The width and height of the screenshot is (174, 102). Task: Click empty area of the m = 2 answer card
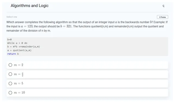point(94,65)
